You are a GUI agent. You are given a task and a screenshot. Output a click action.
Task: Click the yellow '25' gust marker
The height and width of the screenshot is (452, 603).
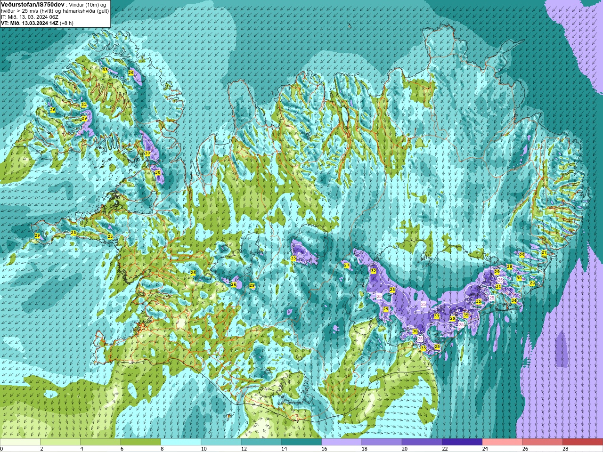tap(110, 236)
